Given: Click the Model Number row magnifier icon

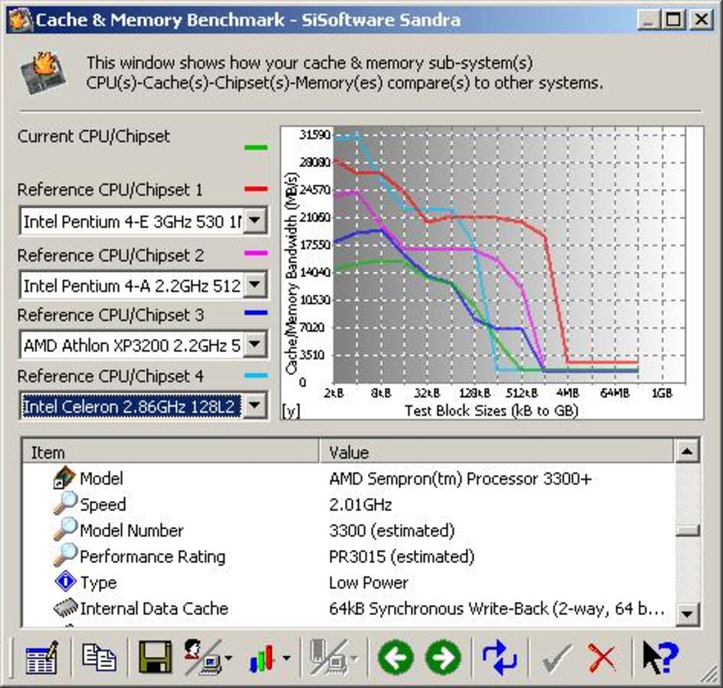Looking at the screenshot, I should point(65,529).
